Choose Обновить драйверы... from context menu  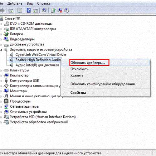[88, 63]
